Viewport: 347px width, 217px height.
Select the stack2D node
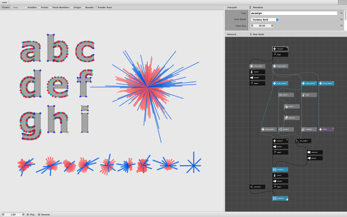click(280, 141)
